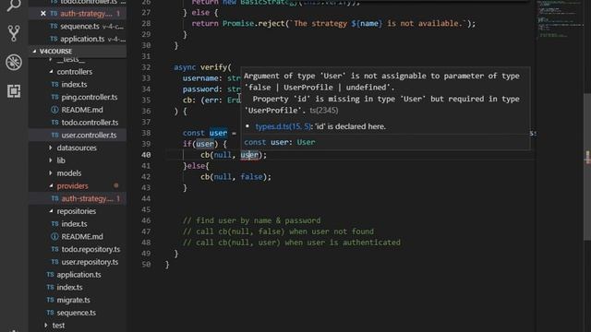
Task: Collapse the controllers folder
Action: coord(74,72)
